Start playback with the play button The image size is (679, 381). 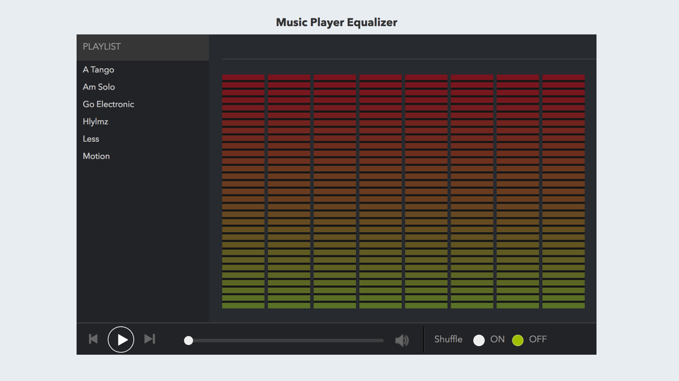(121, 339)
